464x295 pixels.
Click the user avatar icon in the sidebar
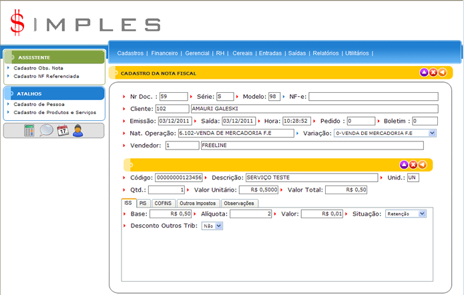[78, 131]
